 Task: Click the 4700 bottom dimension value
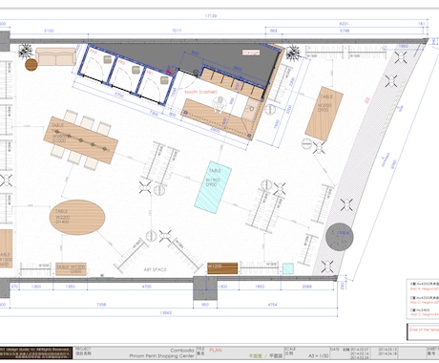146,287
